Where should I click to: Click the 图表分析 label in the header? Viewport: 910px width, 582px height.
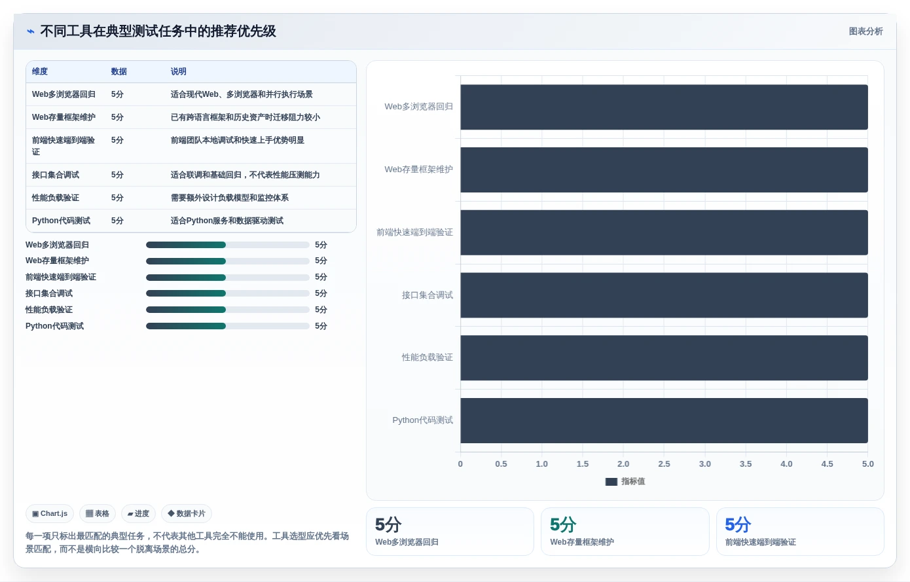tap(865, 31)
